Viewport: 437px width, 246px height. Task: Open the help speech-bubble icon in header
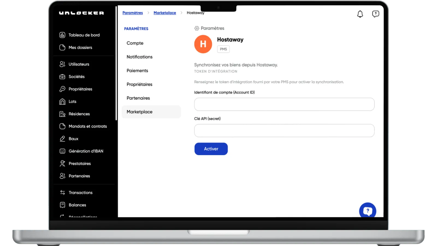point(376,14)
